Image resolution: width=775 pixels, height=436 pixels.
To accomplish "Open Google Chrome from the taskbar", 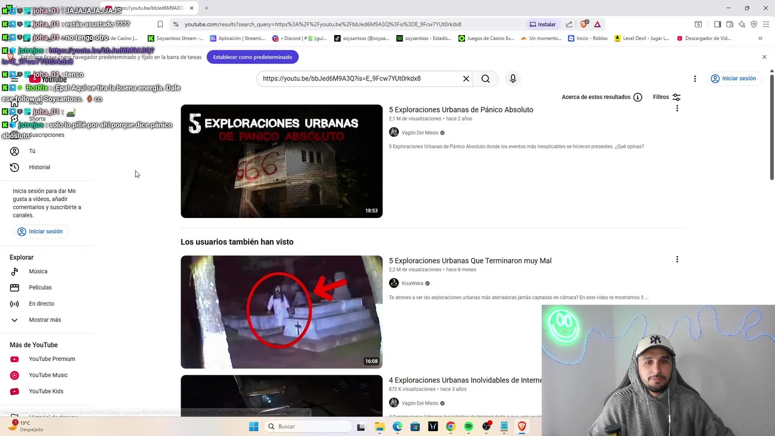I will (450, 427).
